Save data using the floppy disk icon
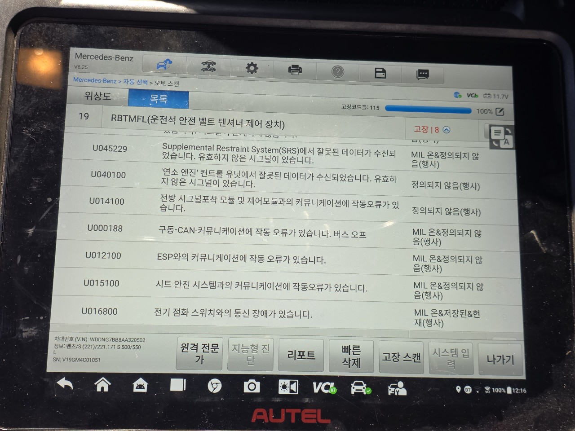 click(380, 73)
